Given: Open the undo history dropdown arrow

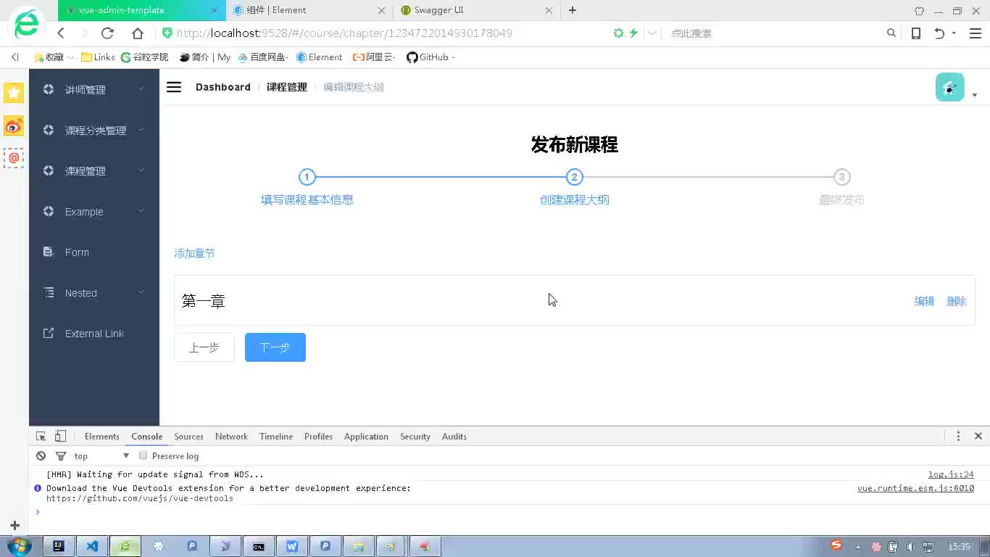Looking at the screenshot, I should [954, 33].
